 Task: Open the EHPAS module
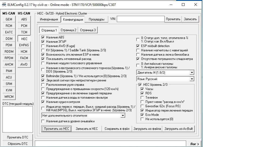click(24, 45)
